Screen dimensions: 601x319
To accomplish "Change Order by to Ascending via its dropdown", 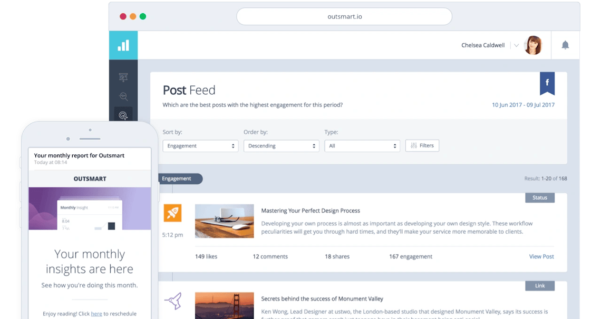I will point(282,146).
